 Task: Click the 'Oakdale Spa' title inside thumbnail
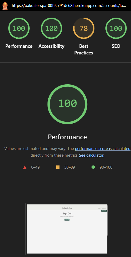(67, 208)
